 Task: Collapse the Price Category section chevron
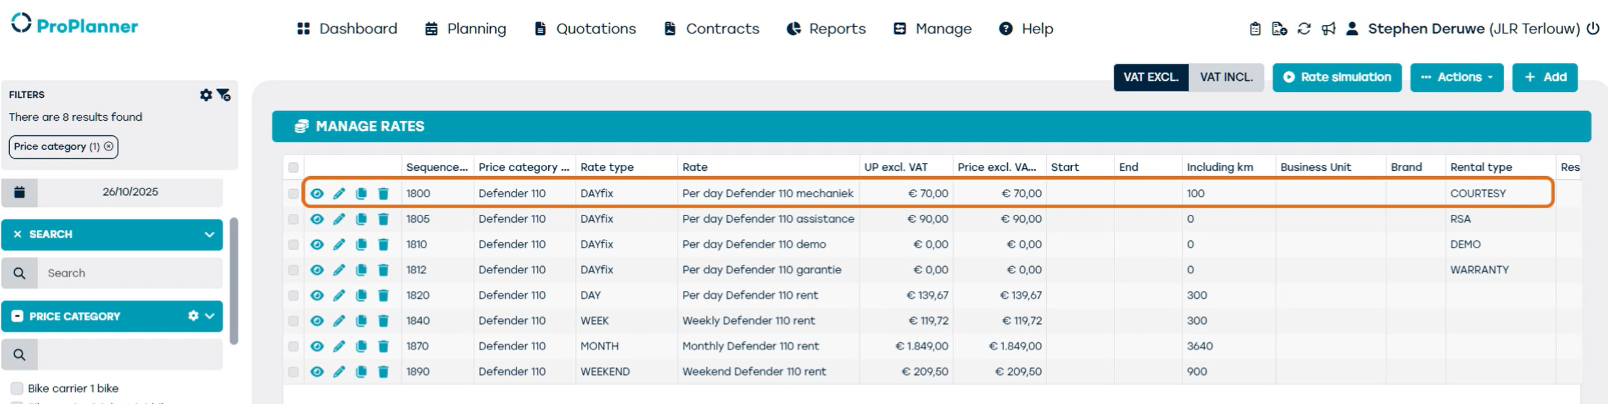tap(210, 316)
